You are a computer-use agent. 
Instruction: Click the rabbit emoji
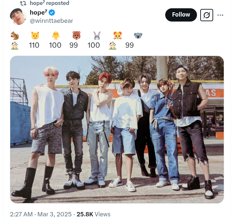coord(97,36)
